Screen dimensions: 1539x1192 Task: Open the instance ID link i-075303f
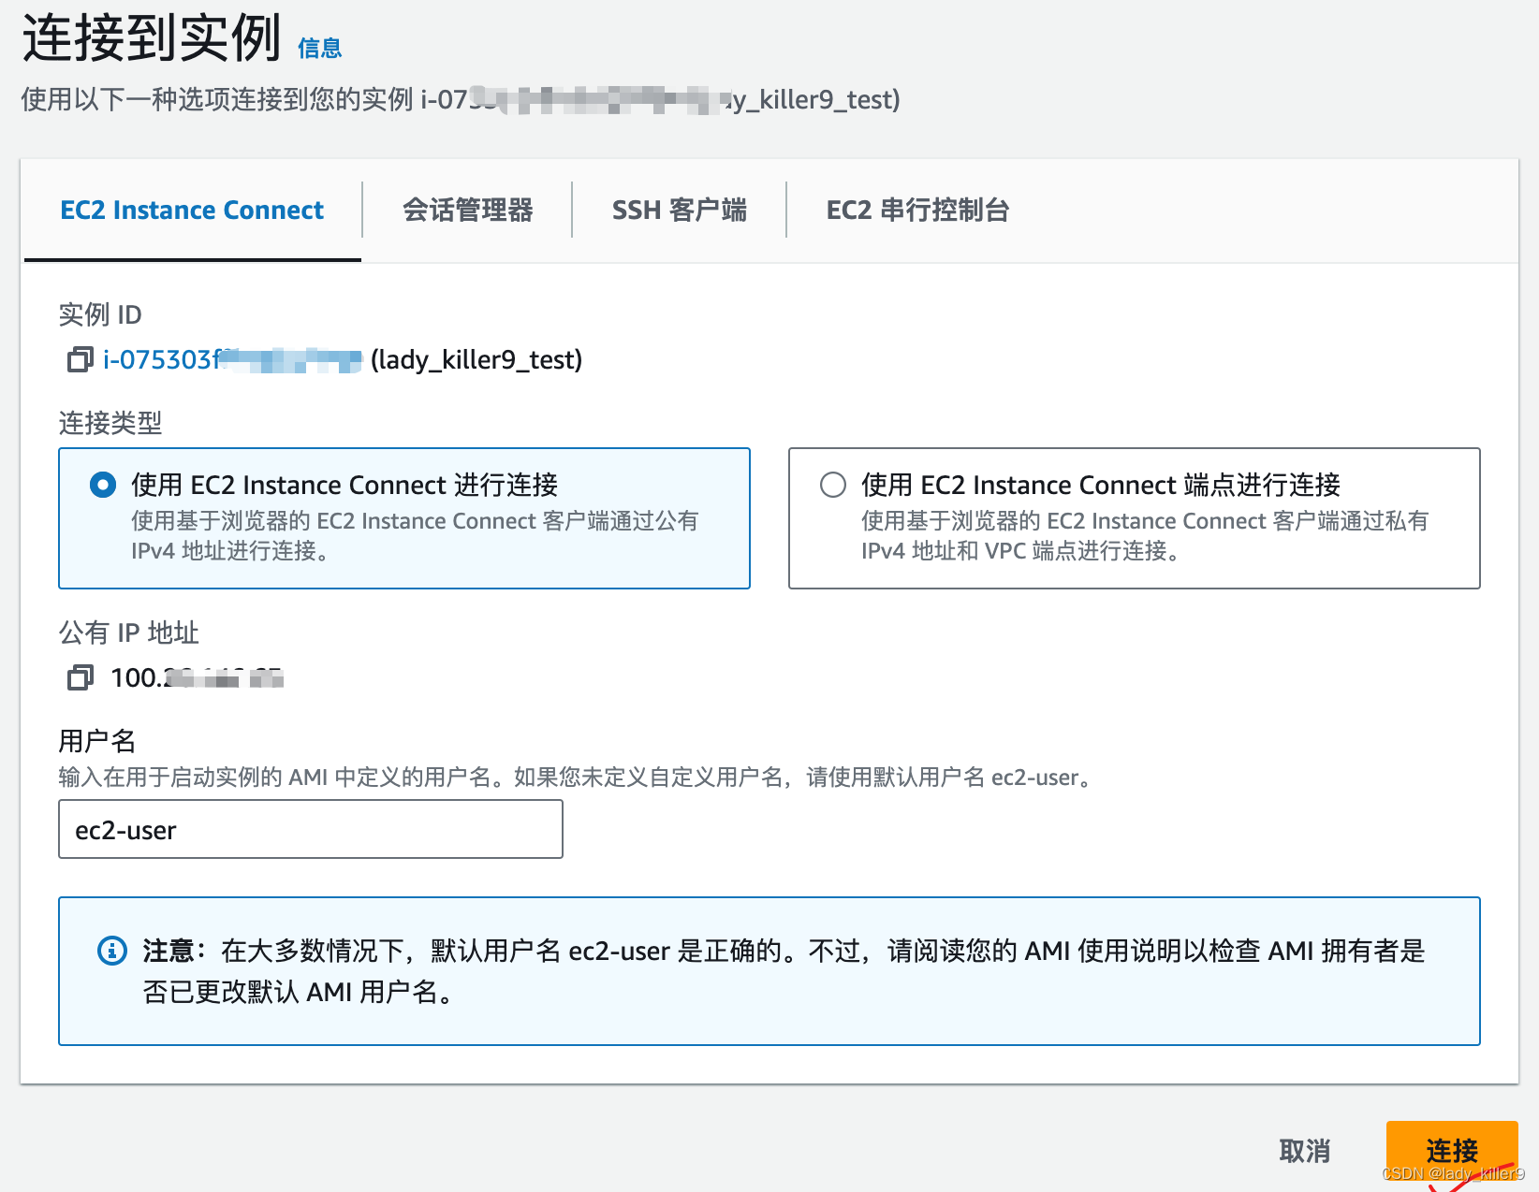tap(232, 360)
